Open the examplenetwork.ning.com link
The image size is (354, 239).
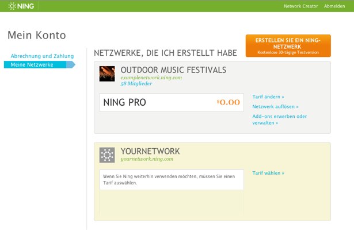(151, 78)
